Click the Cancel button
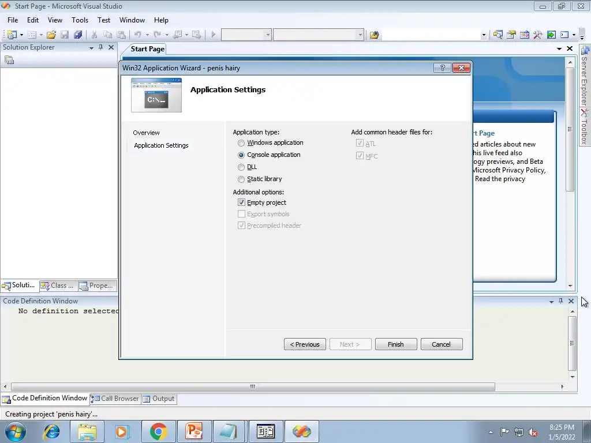The width and height of the screenshot is (591, 443). (x=442, y=344)
